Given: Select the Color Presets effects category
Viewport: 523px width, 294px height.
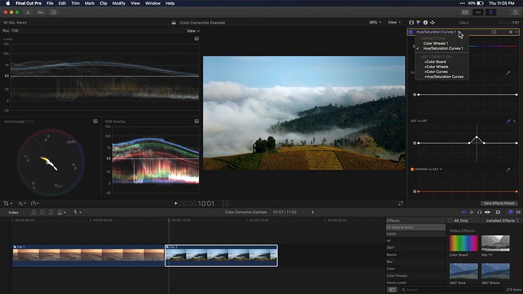Looking at the screenshot, I should click(x=397, y=275).
